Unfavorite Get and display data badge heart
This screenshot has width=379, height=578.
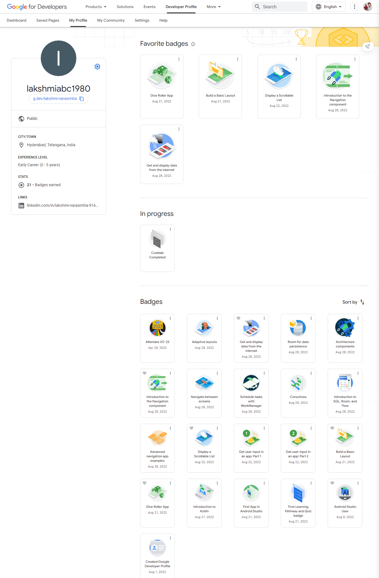238,318
